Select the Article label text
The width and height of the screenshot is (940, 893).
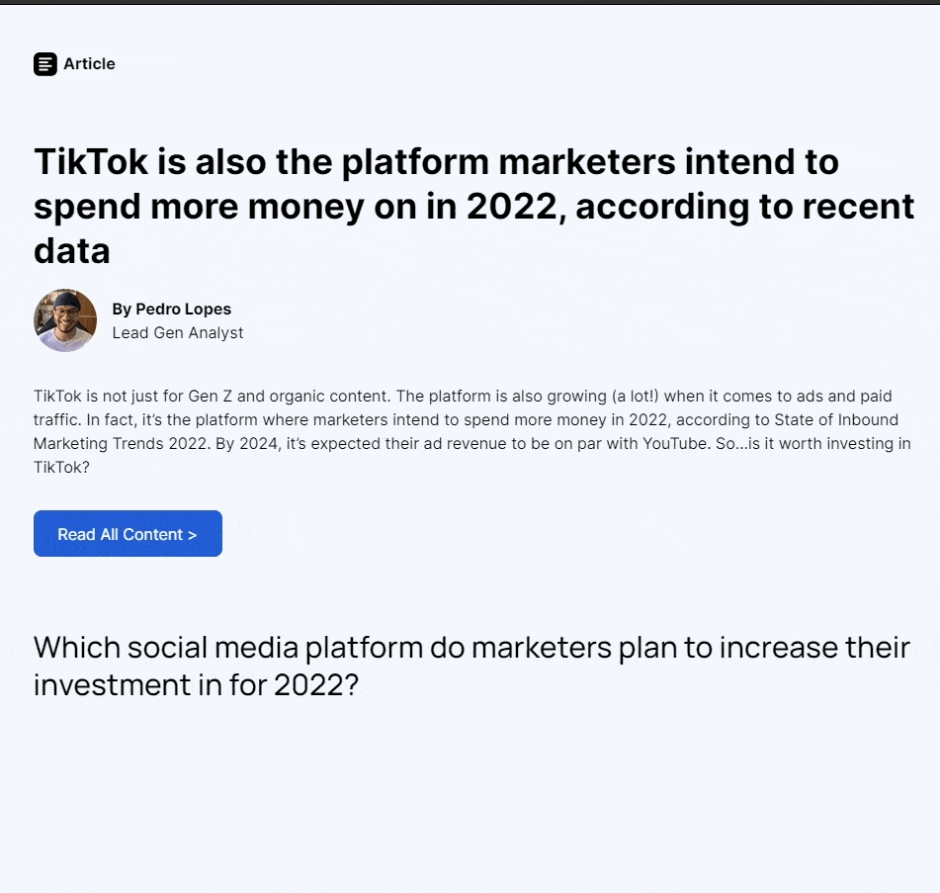click(89, 63)
